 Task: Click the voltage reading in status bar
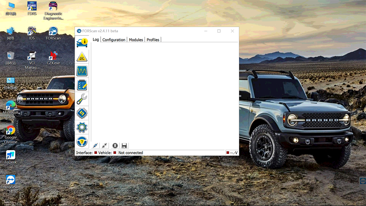tap(234, 153)
